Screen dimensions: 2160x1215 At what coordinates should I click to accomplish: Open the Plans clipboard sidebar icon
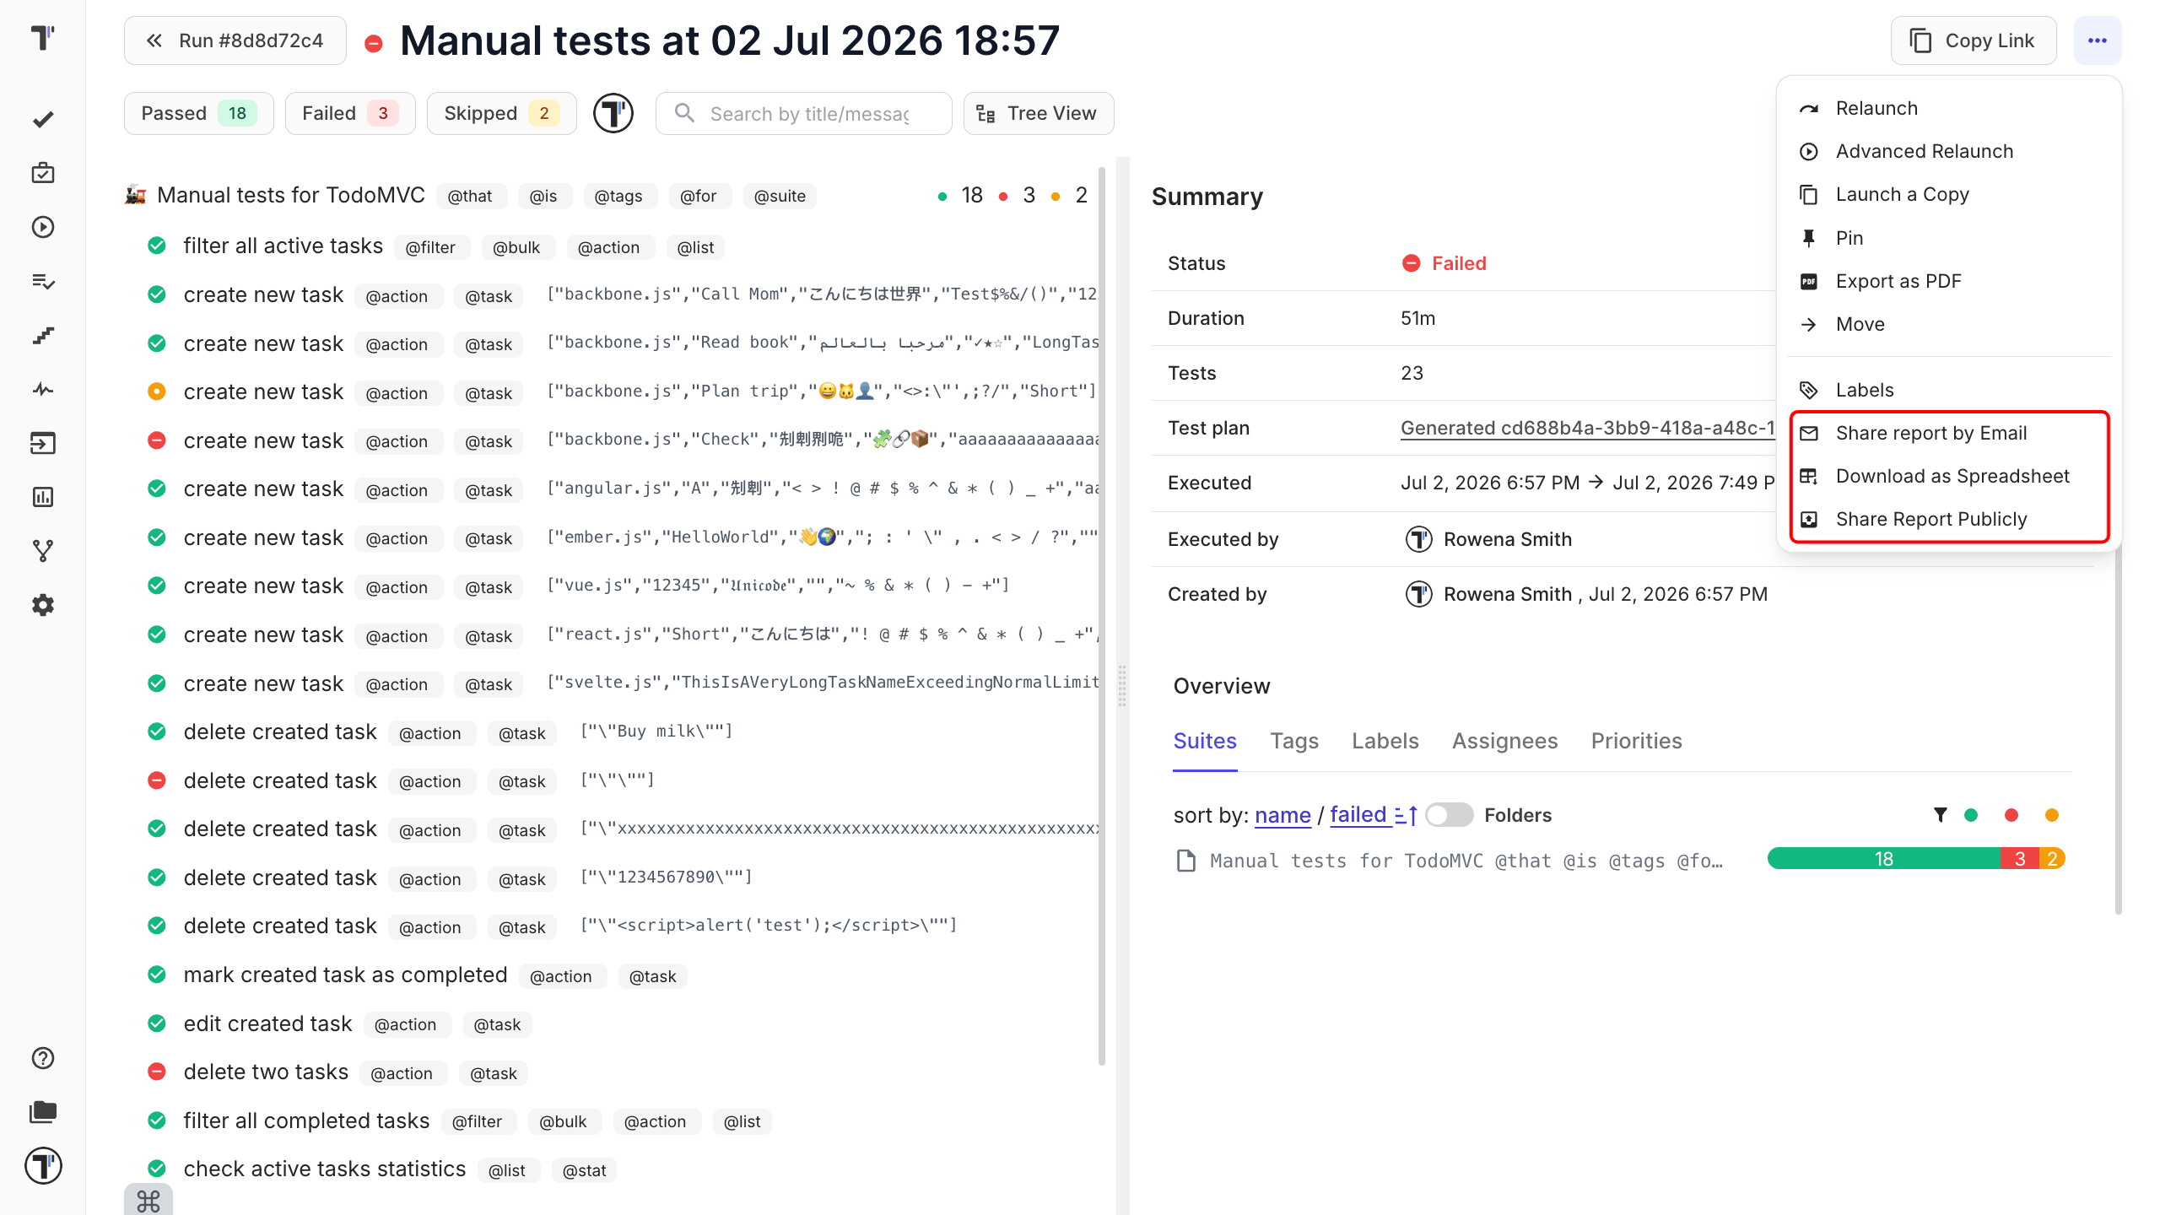pyautogui.click(x=43, y=173)
